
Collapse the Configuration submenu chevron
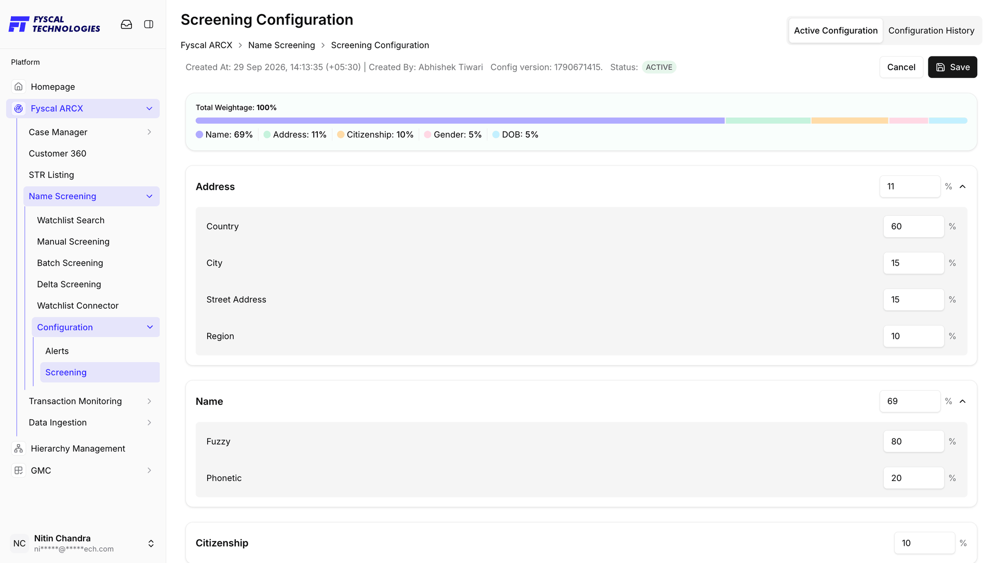[x=150, y=327]
